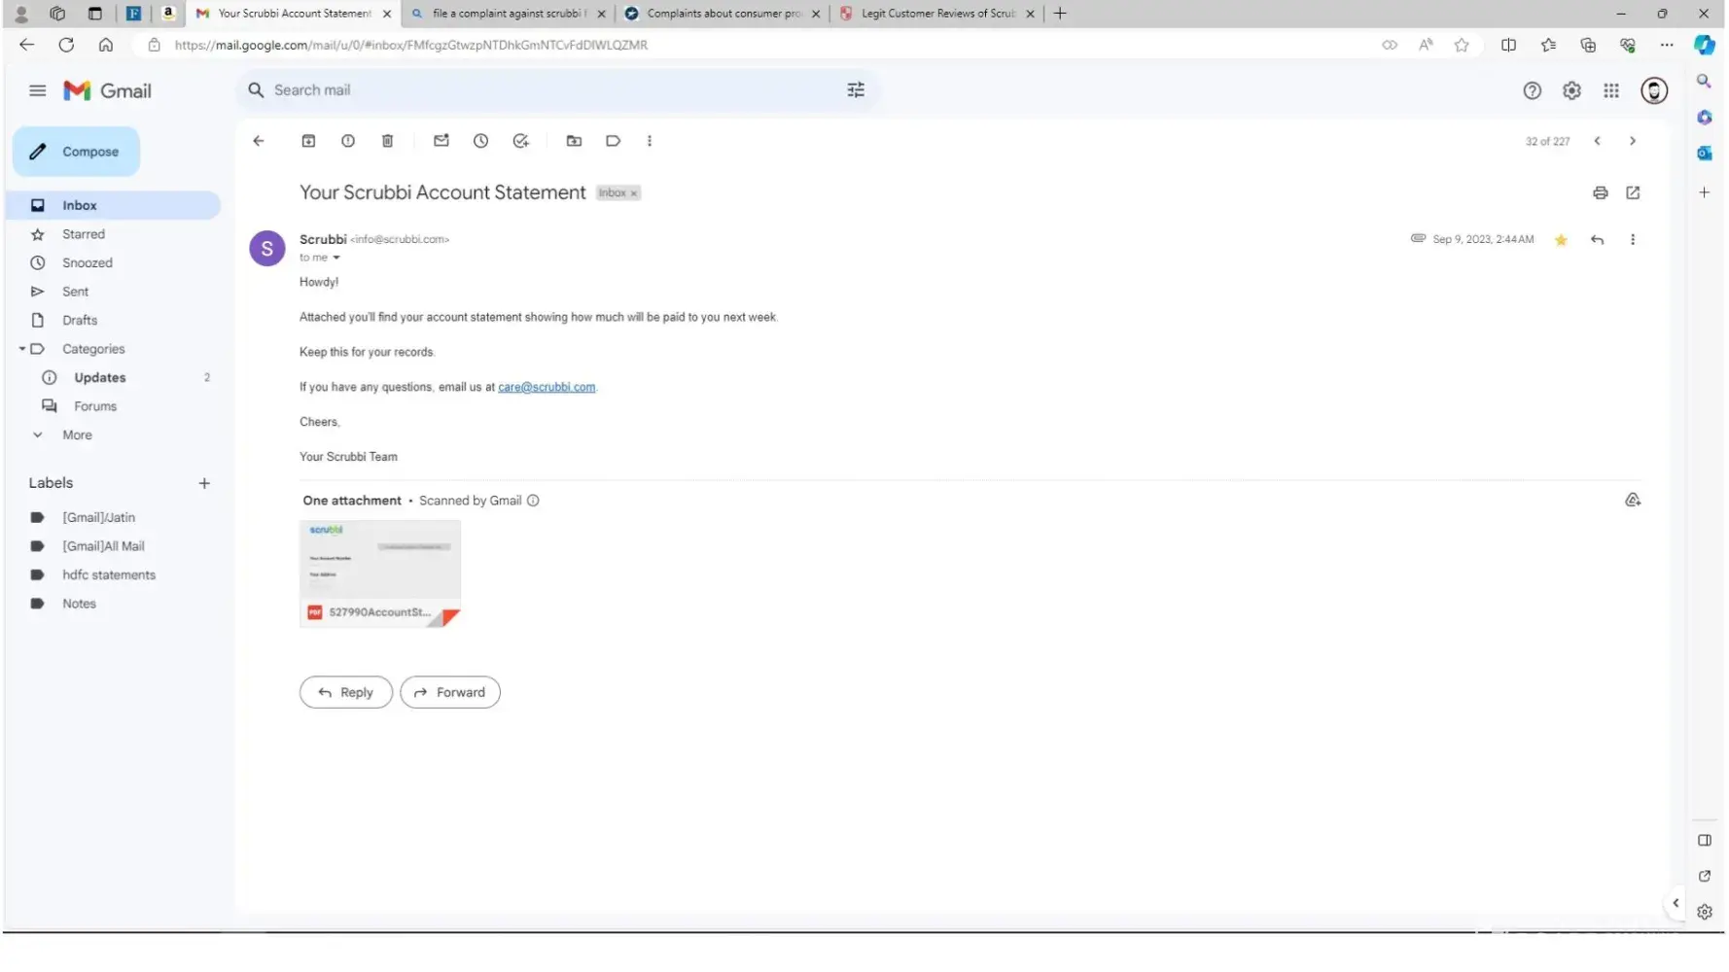Open the care@scrubbi.com email link

[x=547, y=388]
